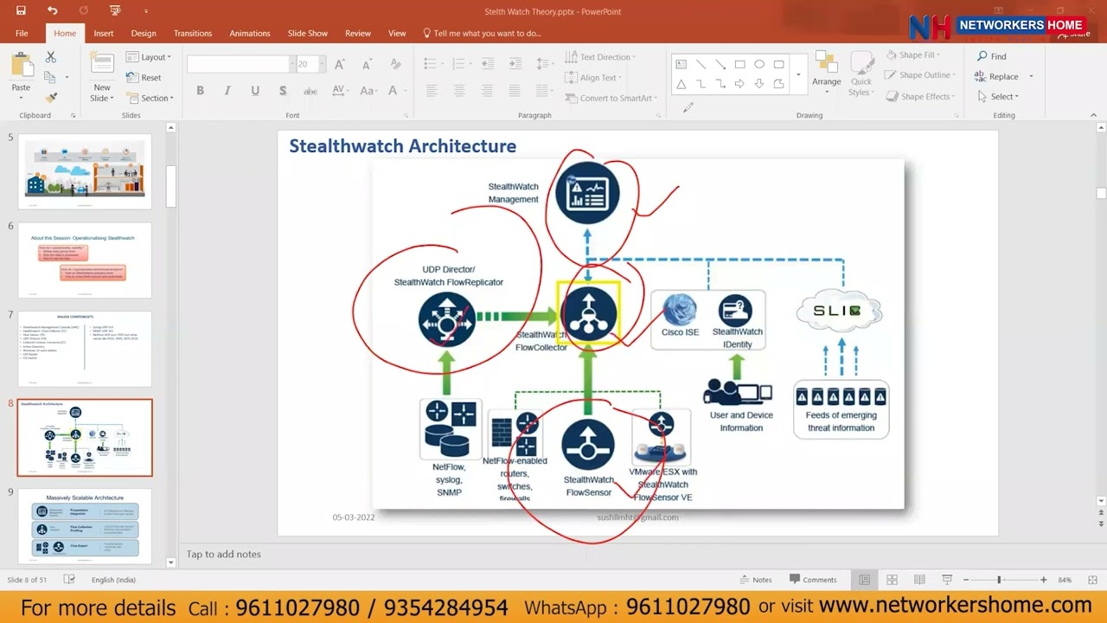Click the Find button
The width and height of the screenshot is (1107, 623).
pos(991,56)
